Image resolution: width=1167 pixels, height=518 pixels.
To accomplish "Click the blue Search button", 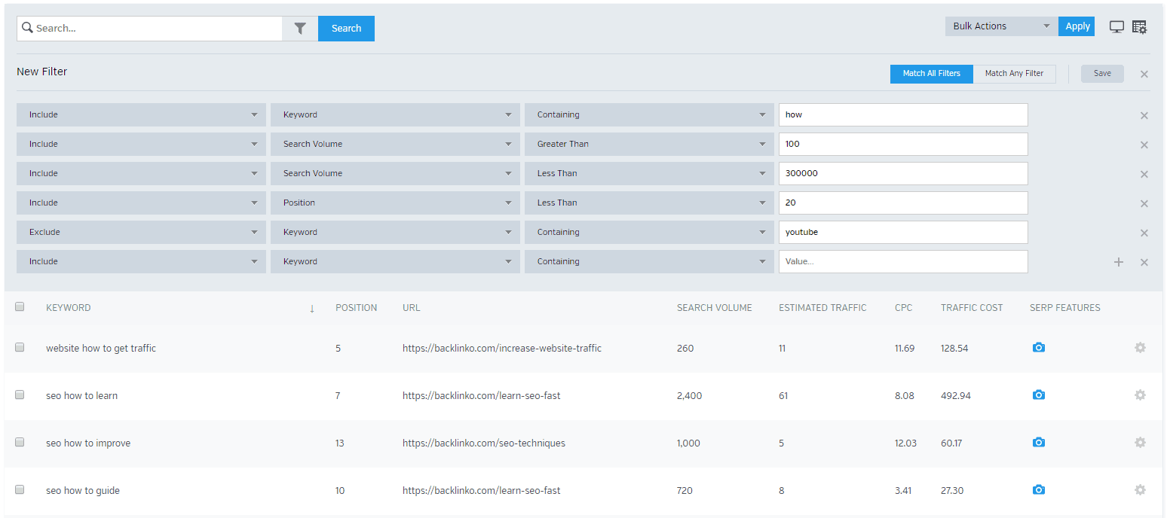I will (346, 29).
